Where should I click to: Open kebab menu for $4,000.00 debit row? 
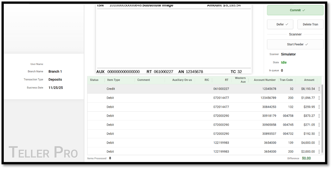coord(319,143)
